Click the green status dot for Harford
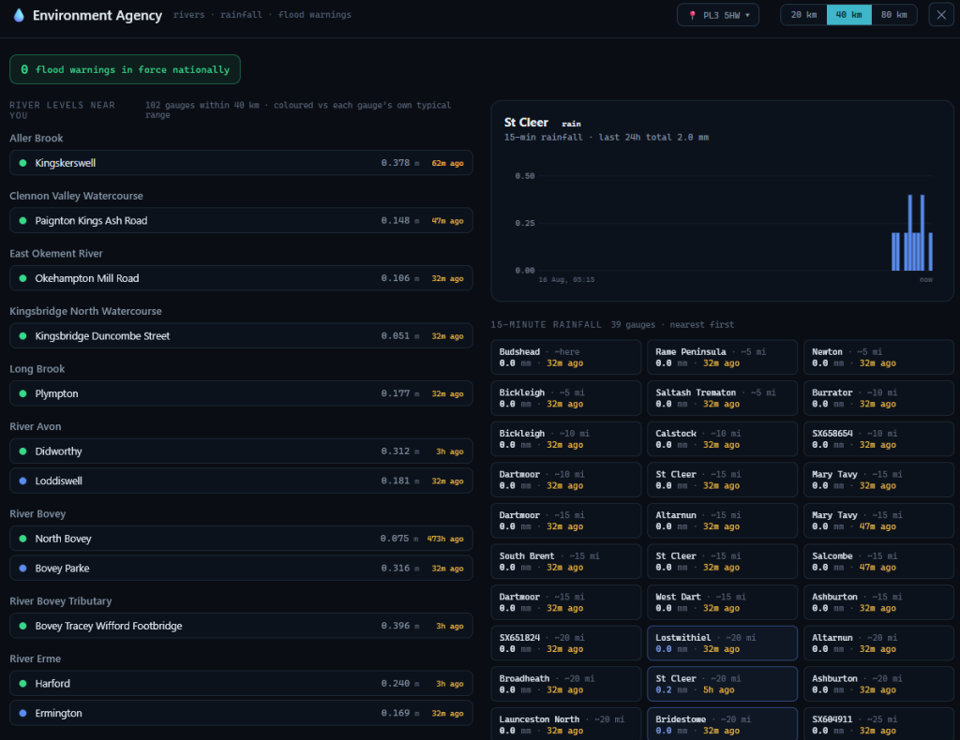 coord(22,685)
